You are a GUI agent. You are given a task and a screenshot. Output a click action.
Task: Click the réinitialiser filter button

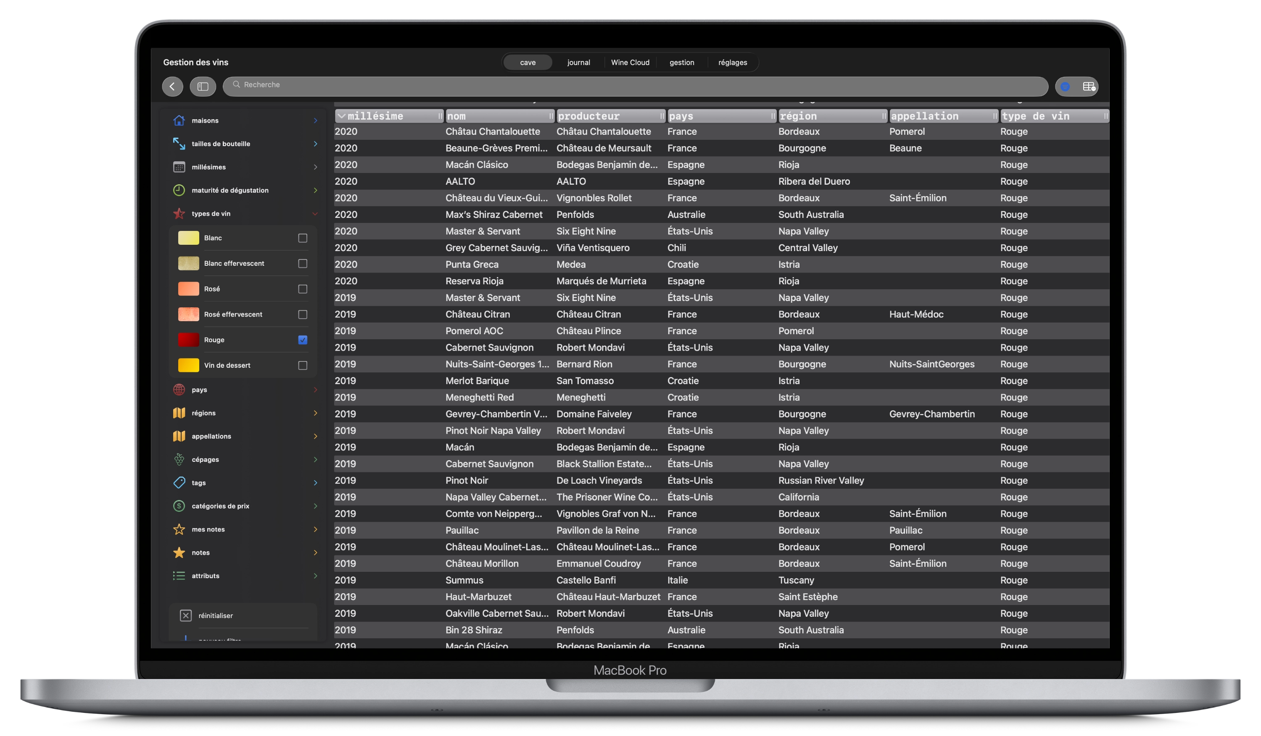tap(215, 616)
